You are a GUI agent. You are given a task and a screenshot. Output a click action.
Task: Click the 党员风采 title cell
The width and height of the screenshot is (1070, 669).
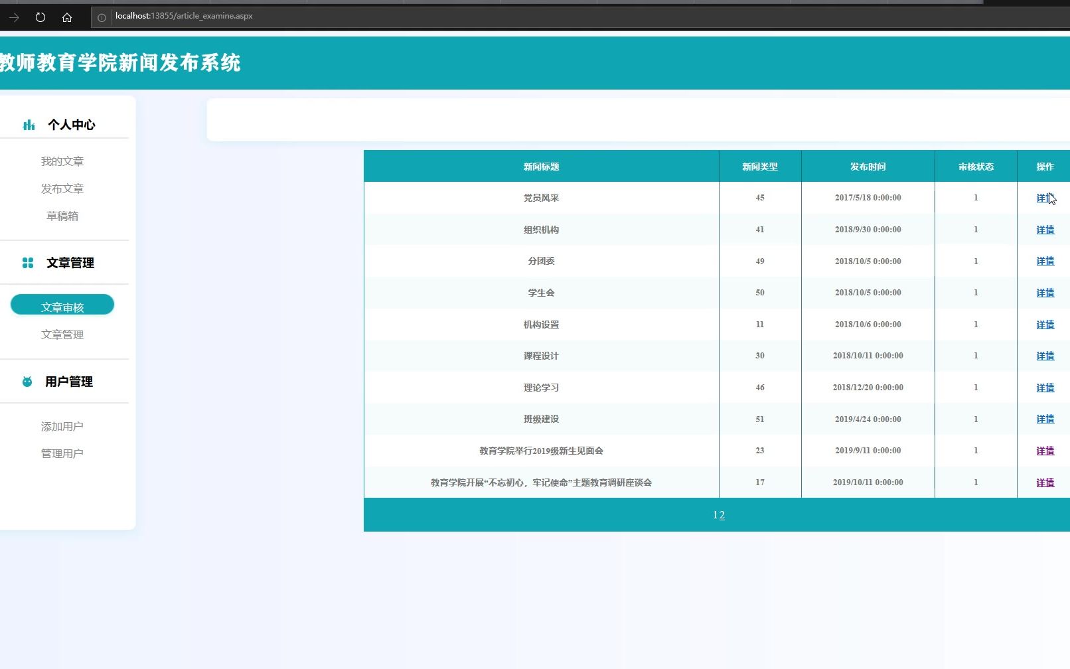pyautogui.click(x=541, y=198)
